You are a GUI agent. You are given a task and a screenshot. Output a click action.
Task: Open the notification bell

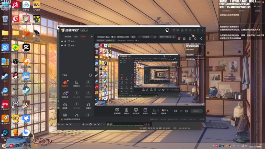195,38
